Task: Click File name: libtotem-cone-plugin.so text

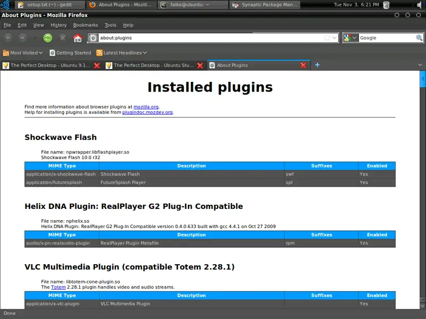Action: tap(80, 282)
